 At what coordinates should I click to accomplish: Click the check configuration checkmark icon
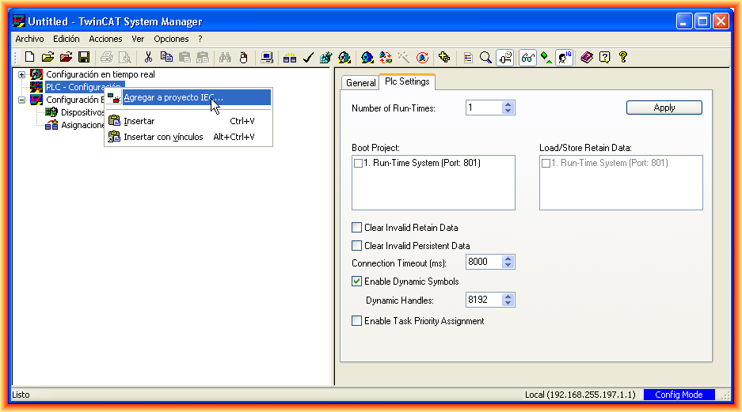(x=308, y=57)
